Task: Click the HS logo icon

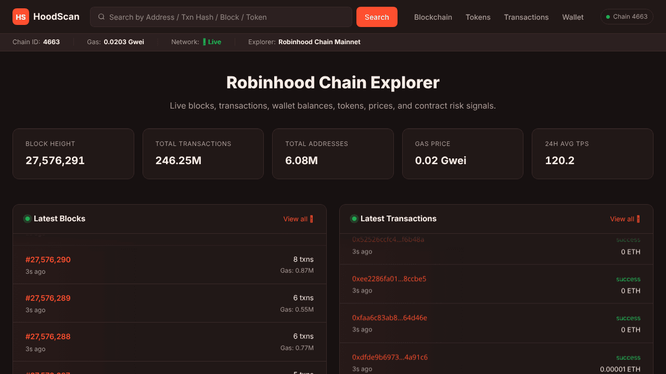Action: (x=21, y=17)
